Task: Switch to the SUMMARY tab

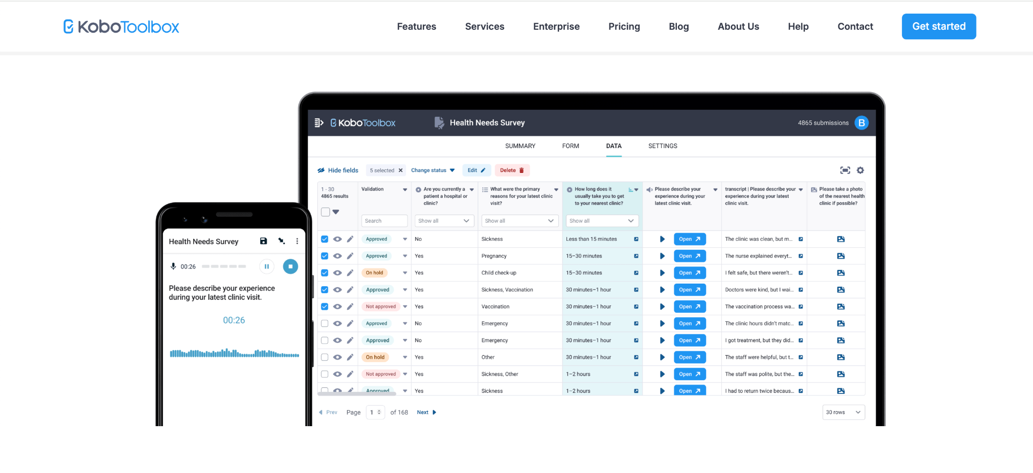Action: [520, 146]
